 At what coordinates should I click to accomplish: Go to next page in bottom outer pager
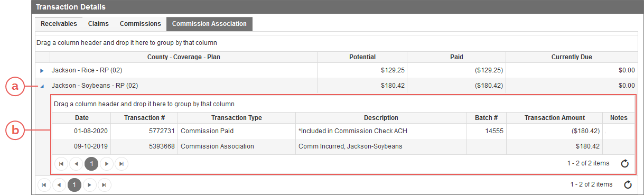[x=90, y=184]
